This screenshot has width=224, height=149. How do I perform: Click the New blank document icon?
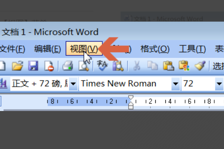[x=3, y=66]
